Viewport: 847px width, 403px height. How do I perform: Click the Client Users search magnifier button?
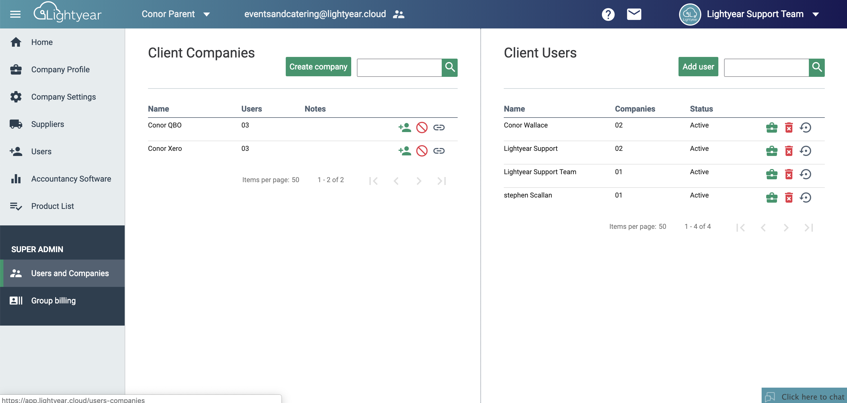[817, 68]
